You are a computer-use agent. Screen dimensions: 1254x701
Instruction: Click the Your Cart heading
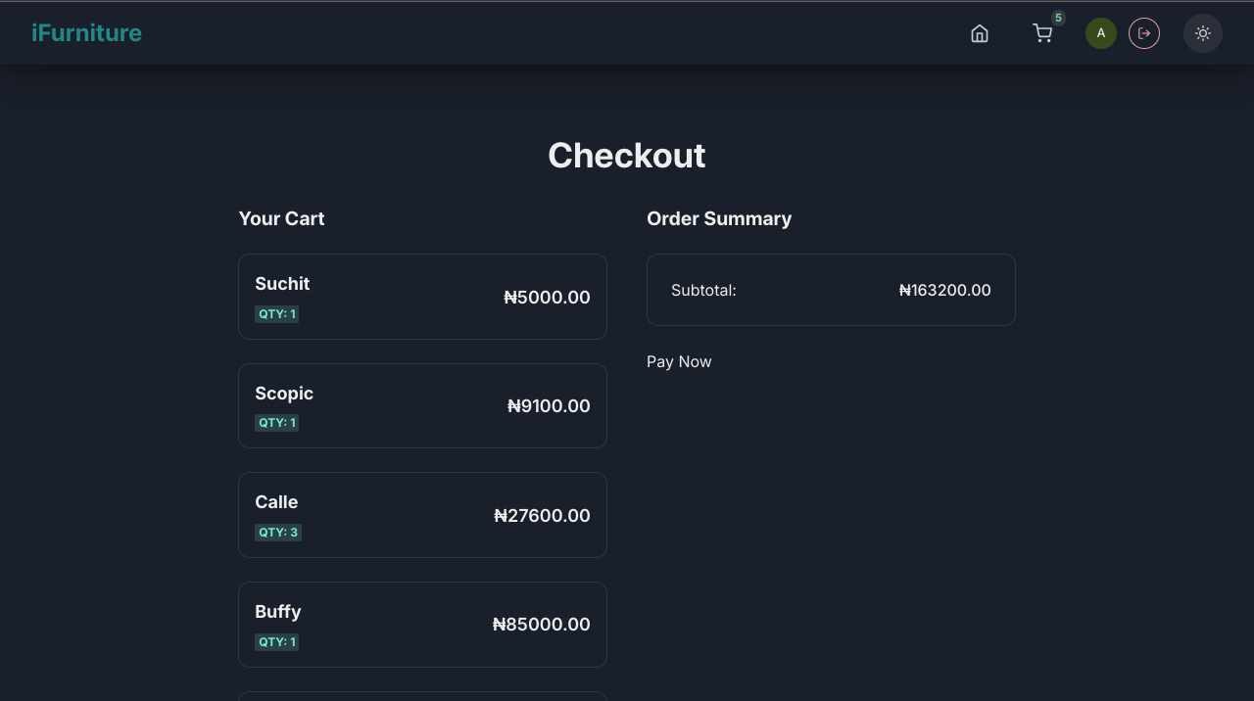pos(281,219)
